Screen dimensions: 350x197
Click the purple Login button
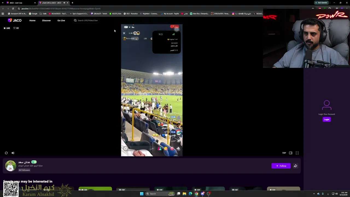(x=326, y=119)
